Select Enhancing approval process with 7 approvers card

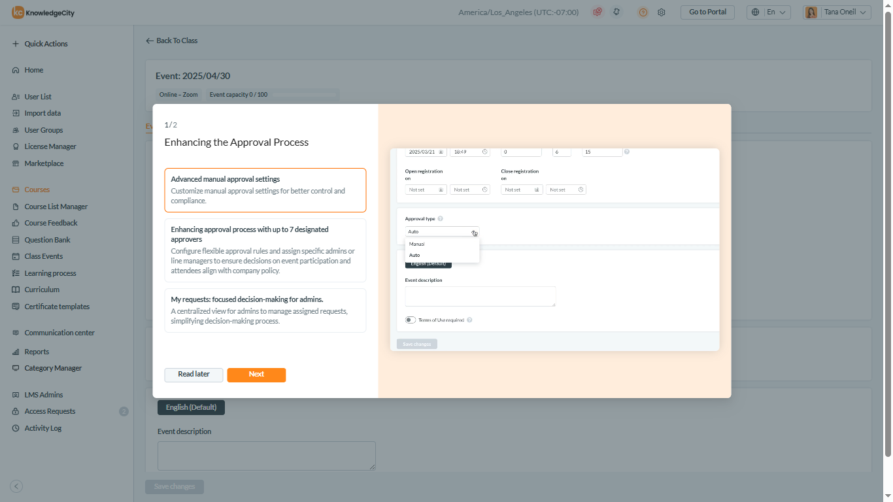265,250
